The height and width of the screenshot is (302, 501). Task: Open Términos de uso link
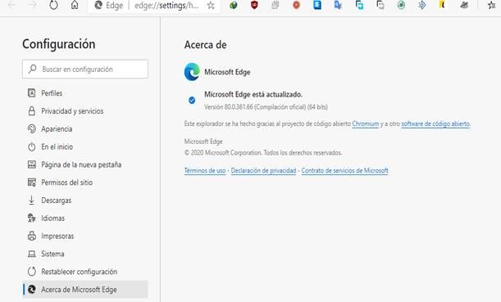tap(205, 170)
